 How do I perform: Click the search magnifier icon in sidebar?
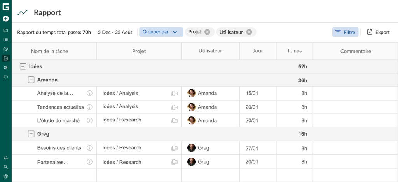[5, 167]
